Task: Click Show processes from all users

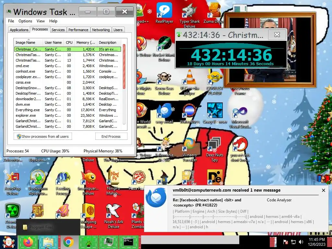Action: 43,136
